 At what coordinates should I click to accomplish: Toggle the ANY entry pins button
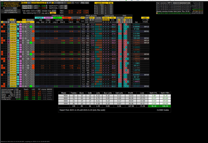[120, 18]
